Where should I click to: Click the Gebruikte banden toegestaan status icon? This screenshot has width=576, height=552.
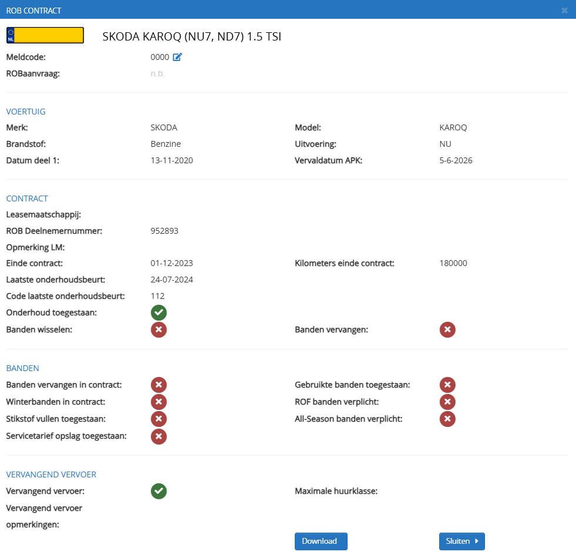tap(447, 385)
